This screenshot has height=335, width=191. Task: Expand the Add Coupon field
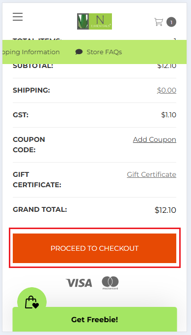pos(155,139)
